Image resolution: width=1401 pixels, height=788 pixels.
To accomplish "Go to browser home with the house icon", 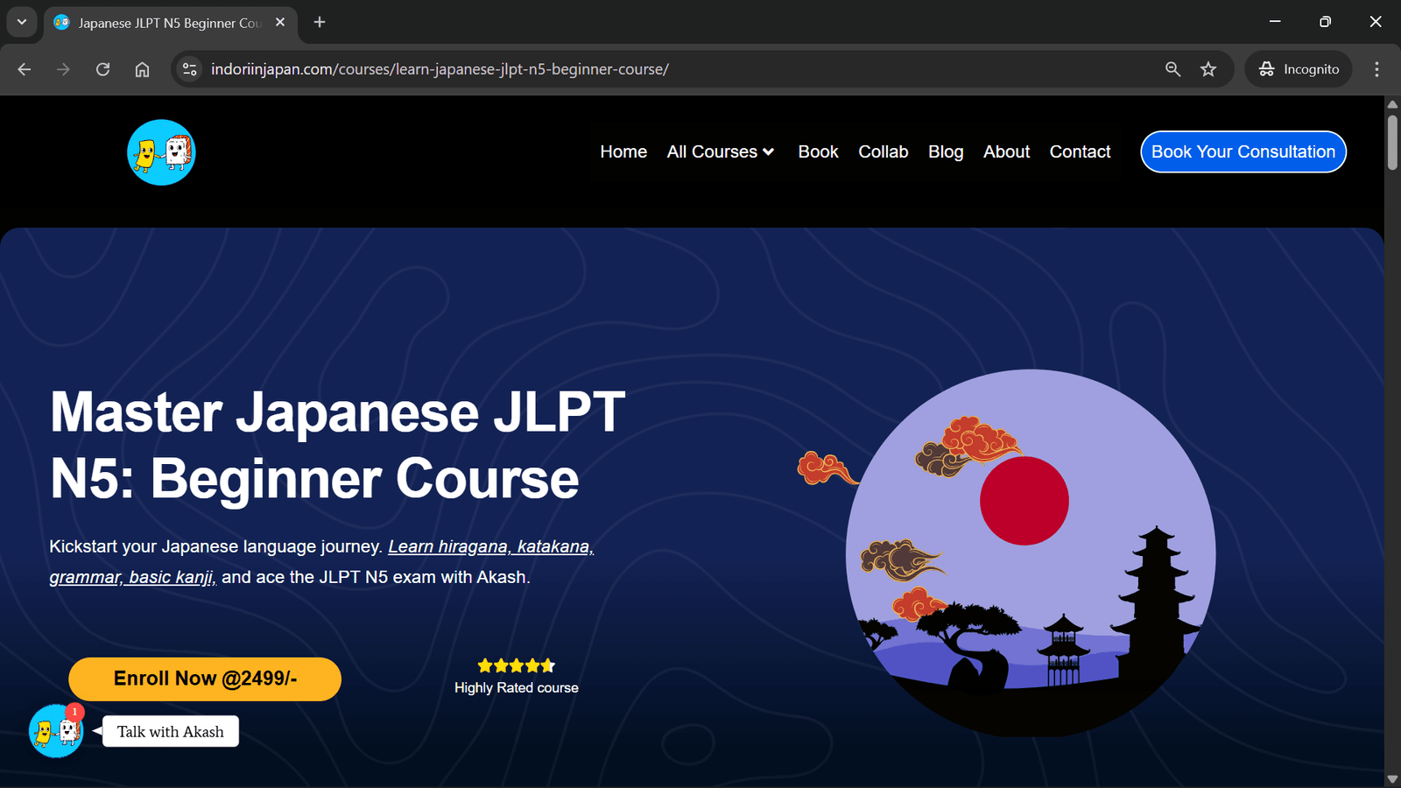I will (x=142, y=69).
